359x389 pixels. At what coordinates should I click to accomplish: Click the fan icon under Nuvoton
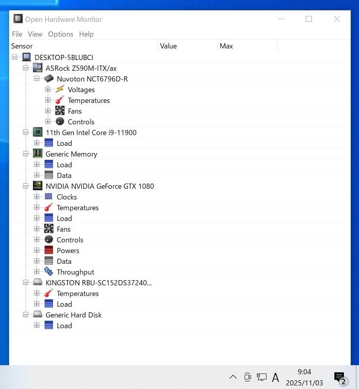pyautogui.click(x=60, y=111)
